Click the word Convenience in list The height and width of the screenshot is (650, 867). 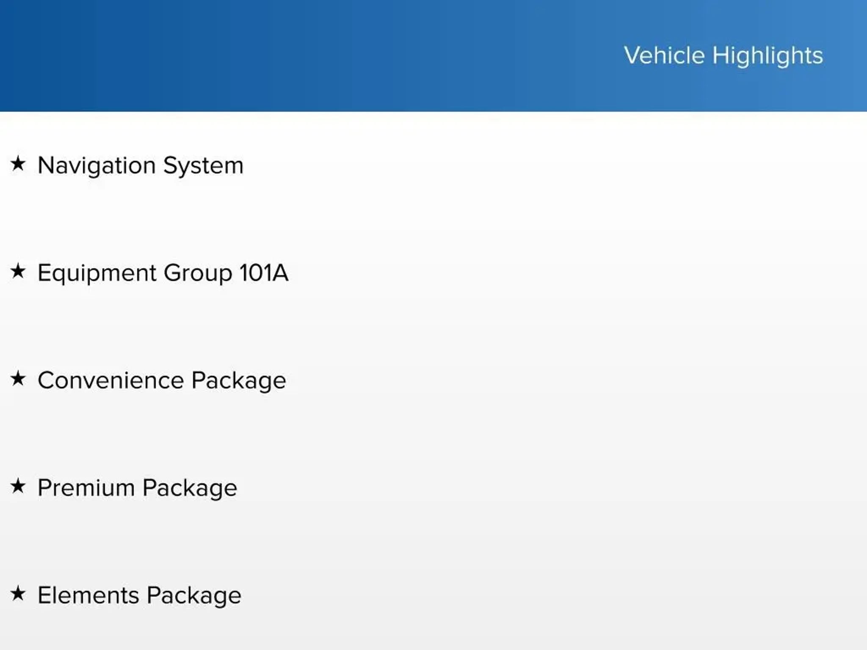(x=110, y=380)
